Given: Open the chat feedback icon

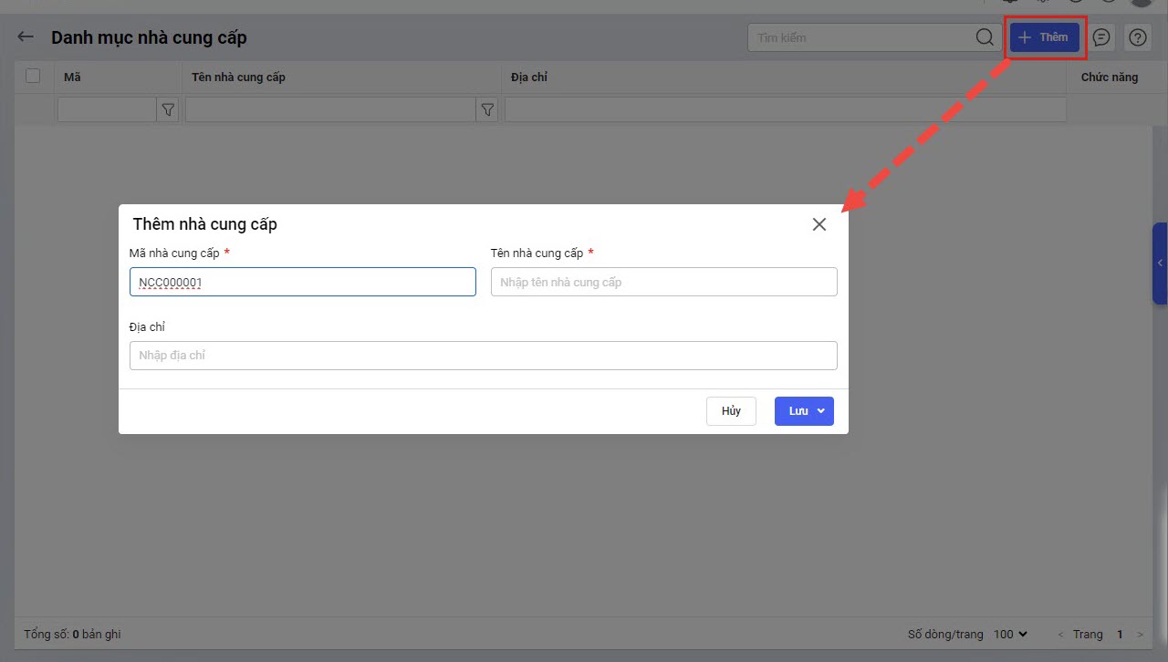Looking at the screenshot, I should 1101,37.
